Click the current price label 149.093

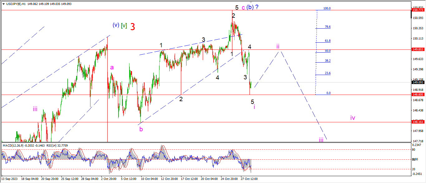click(418, 82)
